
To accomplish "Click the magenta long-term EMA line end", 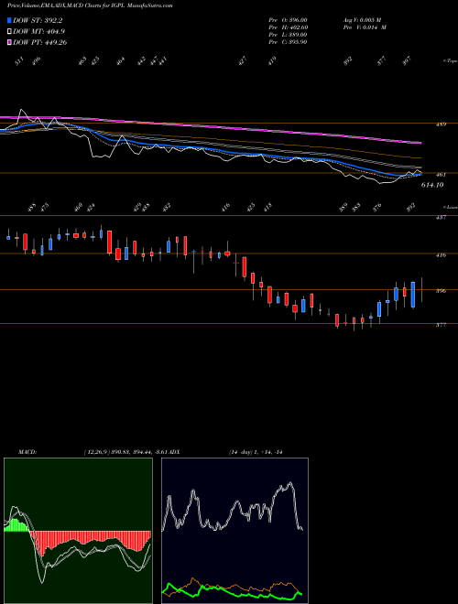I will pos(420,143).
